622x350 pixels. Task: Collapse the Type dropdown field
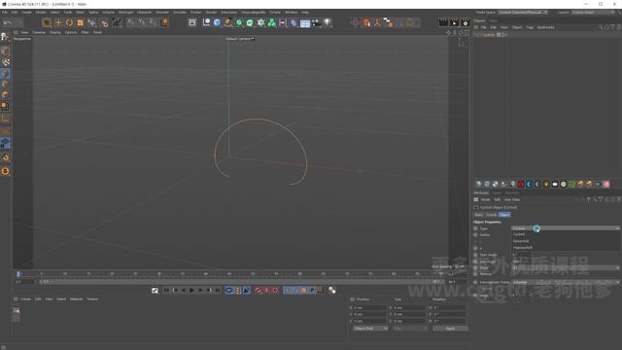566,228
